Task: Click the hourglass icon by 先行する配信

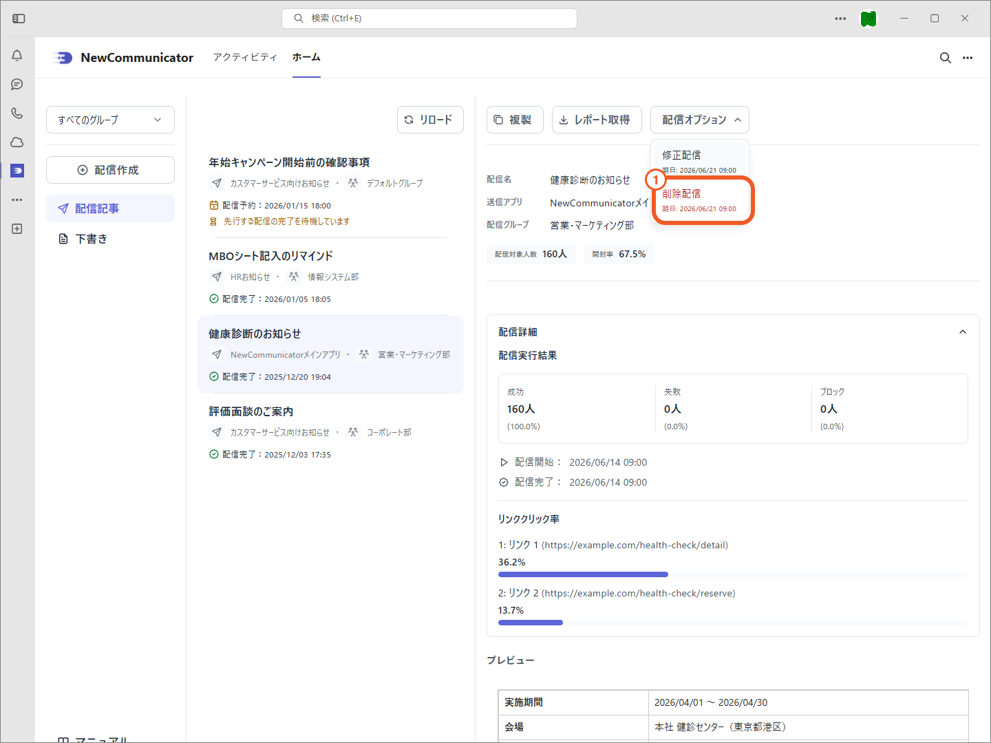Action: pos(213,222)
